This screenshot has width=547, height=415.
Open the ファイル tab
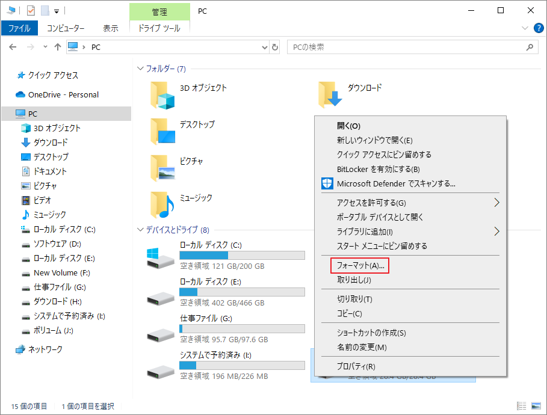point(19,28)
